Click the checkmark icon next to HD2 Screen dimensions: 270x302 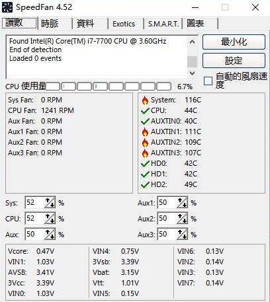145,184
